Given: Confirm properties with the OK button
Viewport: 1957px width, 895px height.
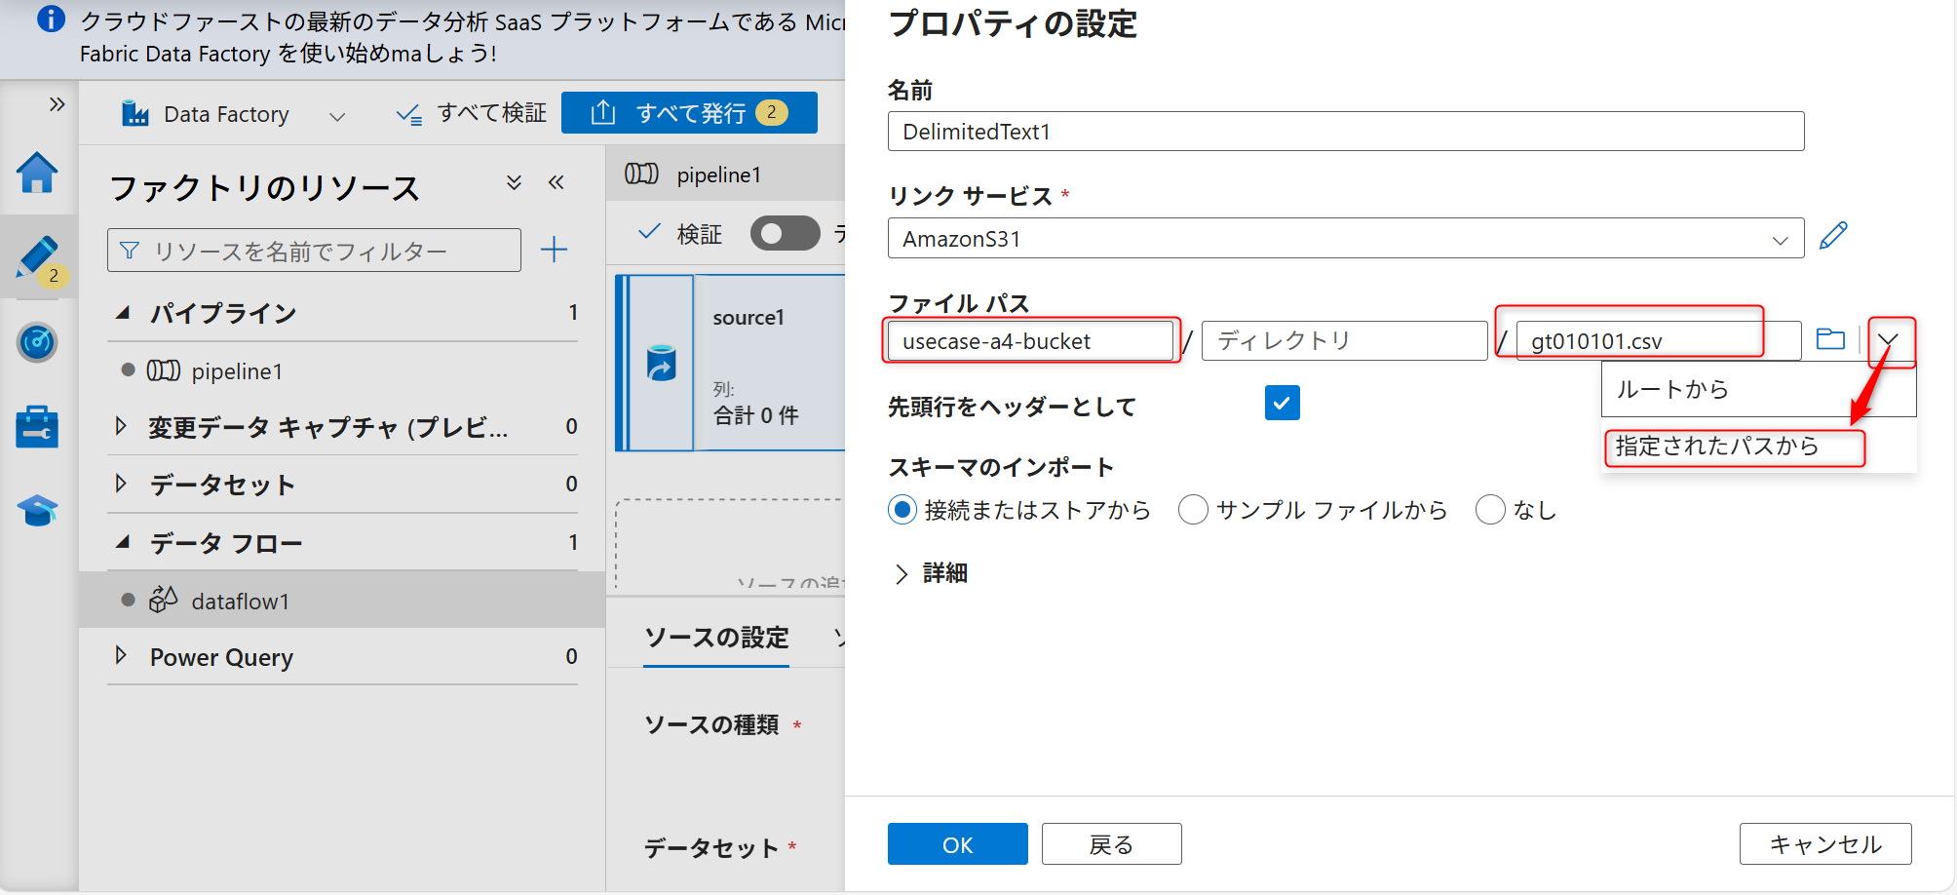Looking at the screenshot, I should coord(957,843).
